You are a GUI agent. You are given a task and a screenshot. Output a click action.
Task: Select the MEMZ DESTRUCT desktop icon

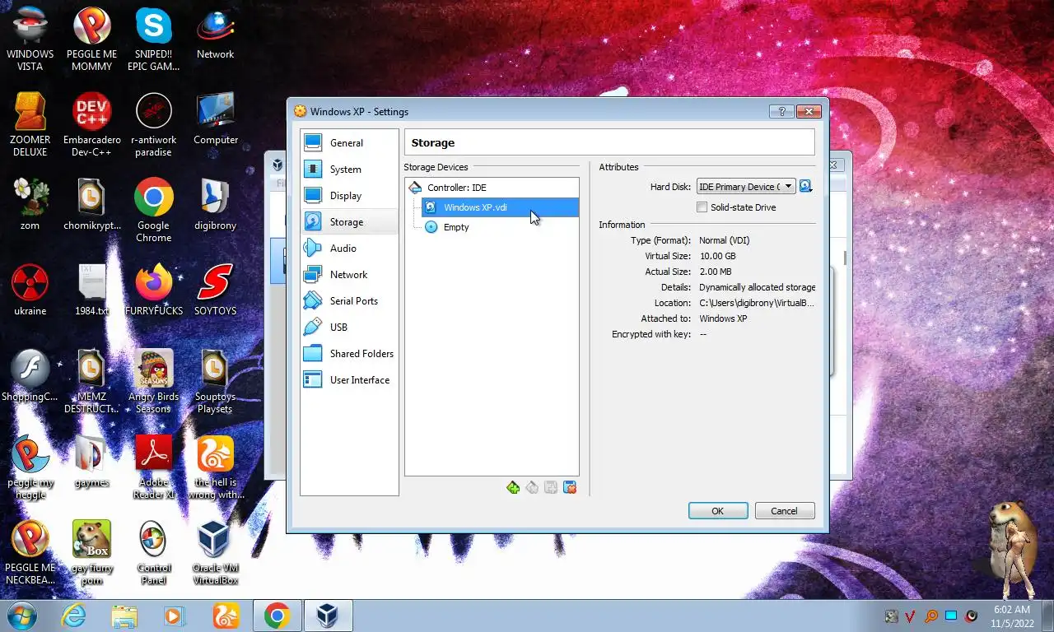[92, 381]
